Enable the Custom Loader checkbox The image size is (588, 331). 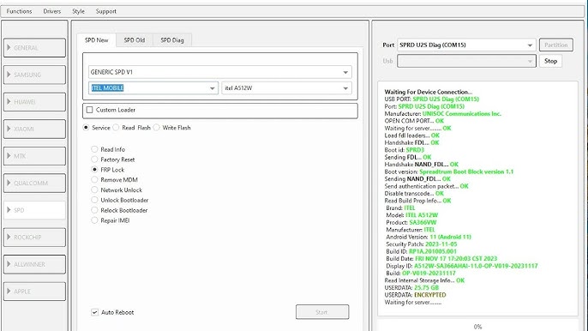pyautogui.click(x=90, y=110)
